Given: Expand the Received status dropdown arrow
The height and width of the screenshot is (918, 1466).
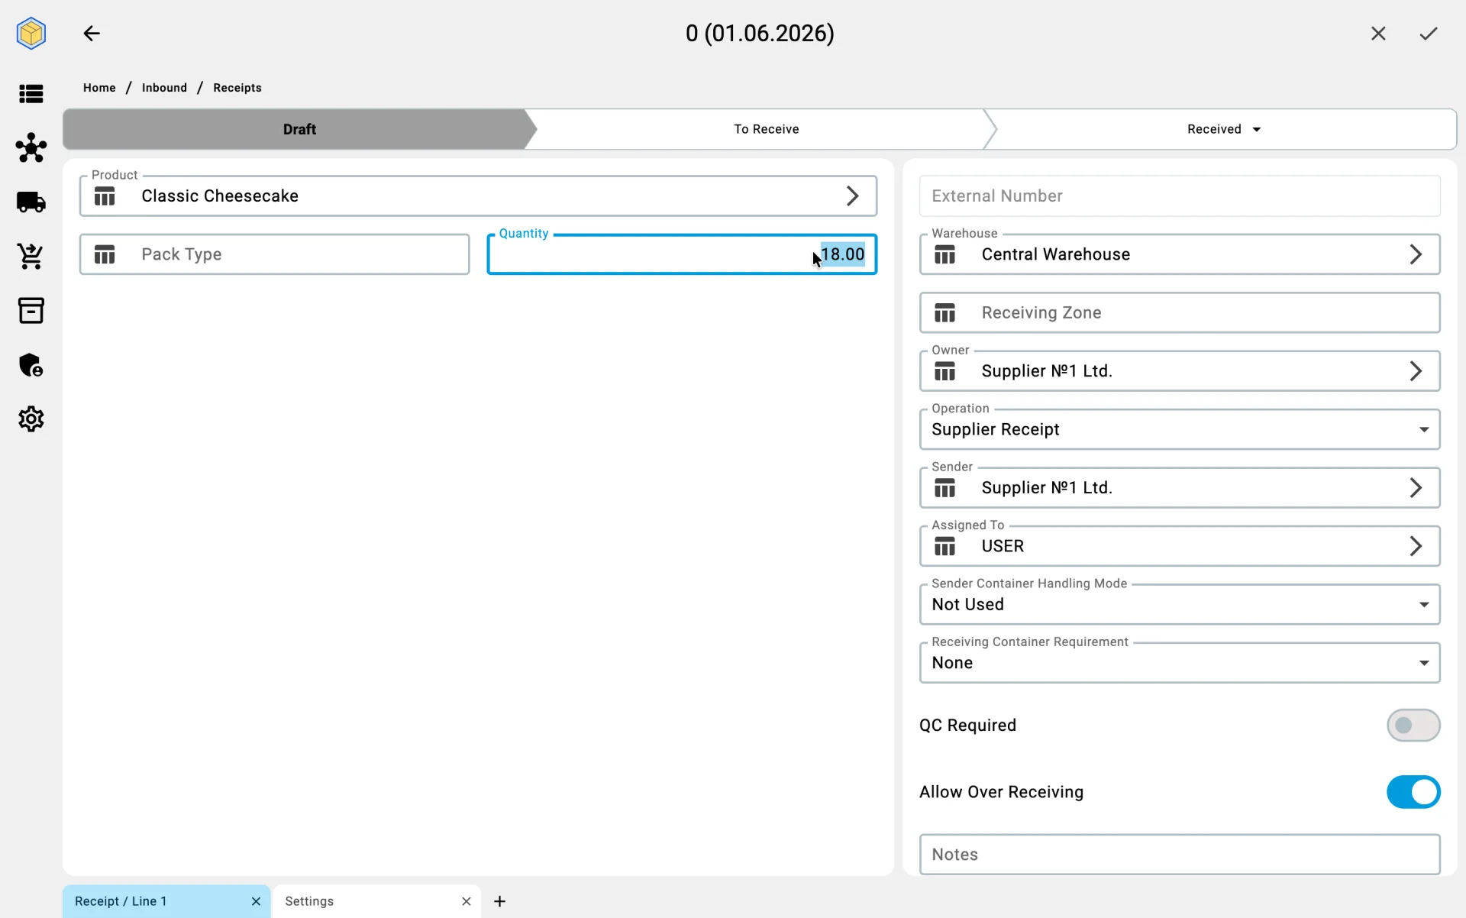Looking at the screenshot, I should [x=1257, y=130].
